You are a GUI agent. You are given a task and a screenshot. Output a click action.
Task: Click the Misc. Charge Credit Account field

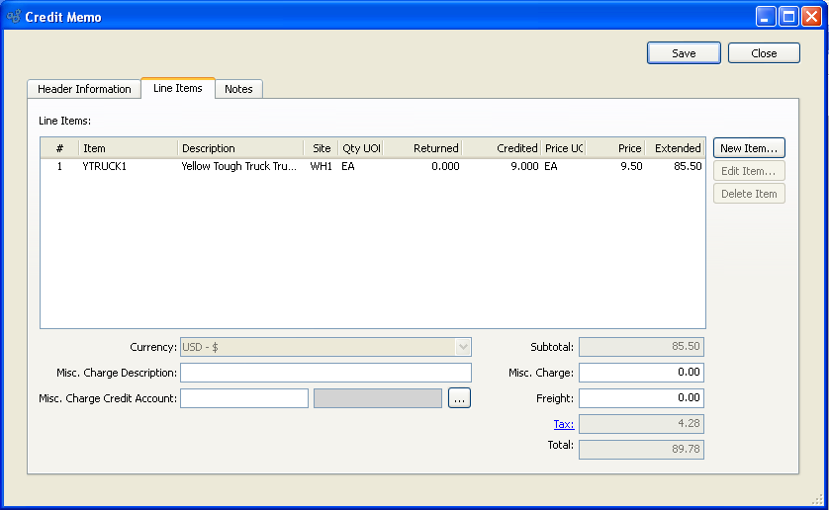click(x=244, y=398)
